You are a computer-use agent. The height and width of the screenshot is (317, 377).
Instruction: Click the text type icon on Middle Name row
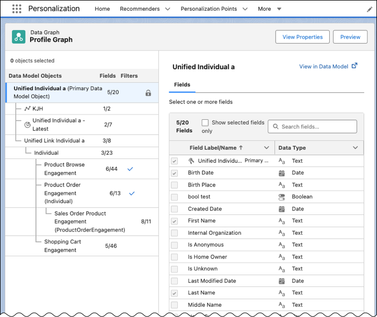click(x=281, y=305)
